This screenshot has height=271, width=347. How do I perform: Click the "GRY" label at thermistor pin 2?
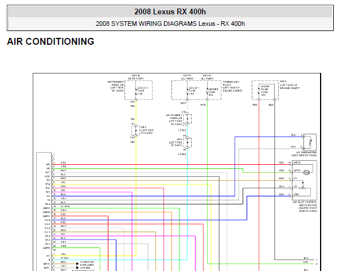[x=293, y=147]
